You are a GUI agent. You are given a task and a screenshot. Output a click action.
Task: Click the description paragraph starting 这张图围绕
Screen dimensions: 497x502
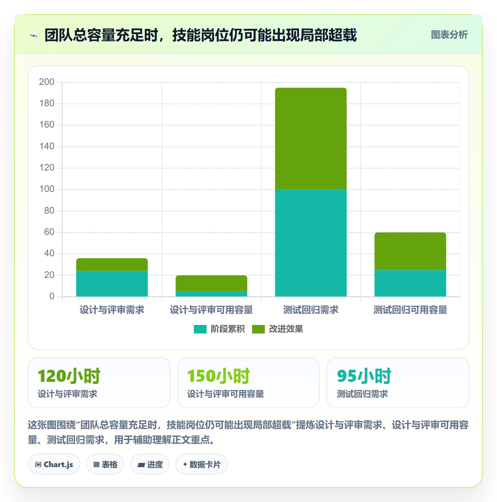click(248, 432)
